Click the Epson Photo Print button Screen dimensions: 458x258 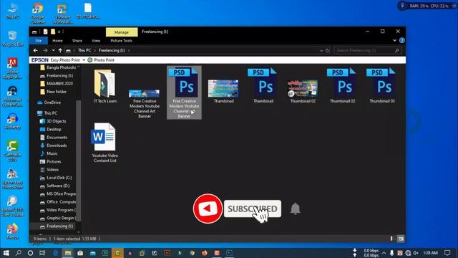point(101,60)
